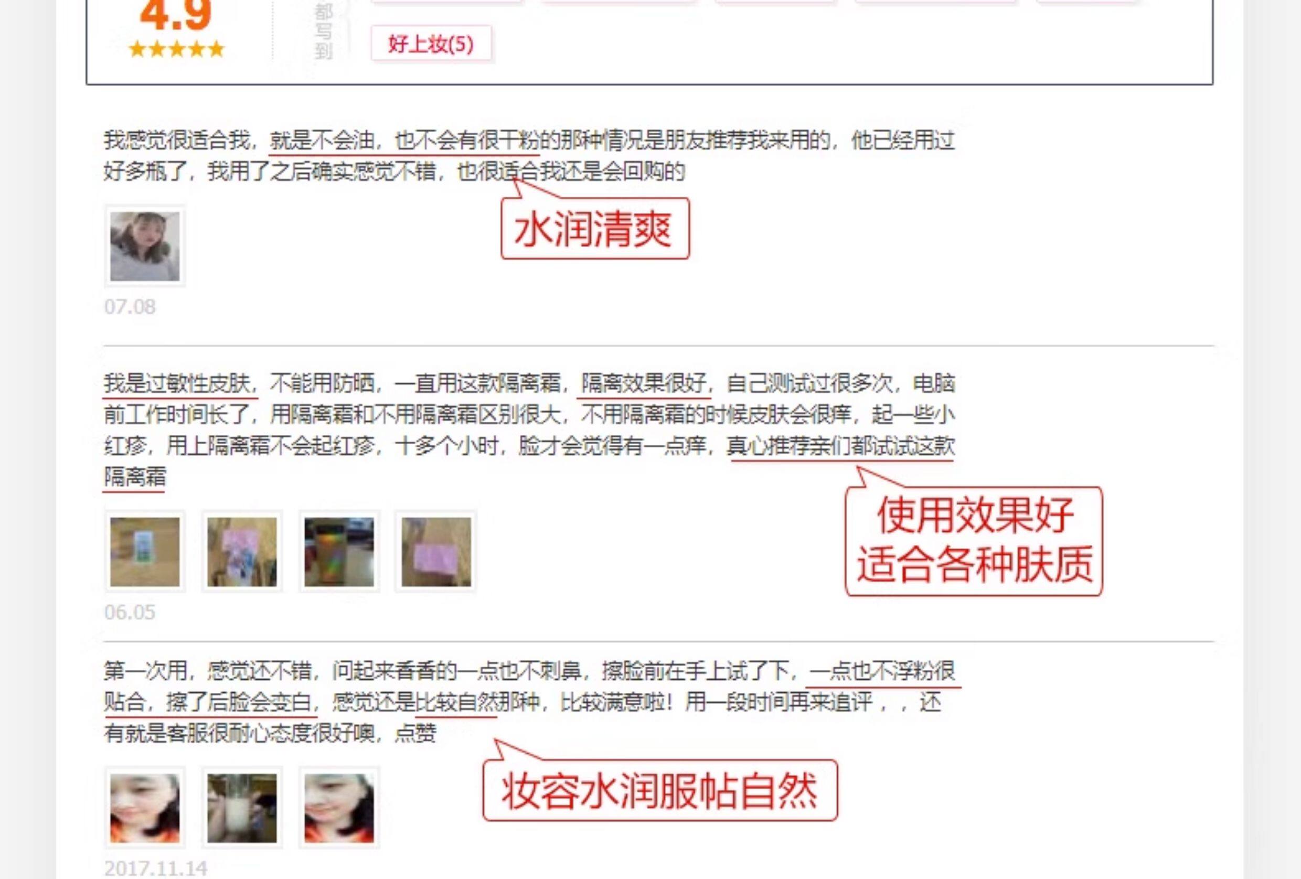The width and height of the screenshot is (1301, 879).
Task: Click the underlined text 我是过敏性皮肤
Action: point(177,384)
